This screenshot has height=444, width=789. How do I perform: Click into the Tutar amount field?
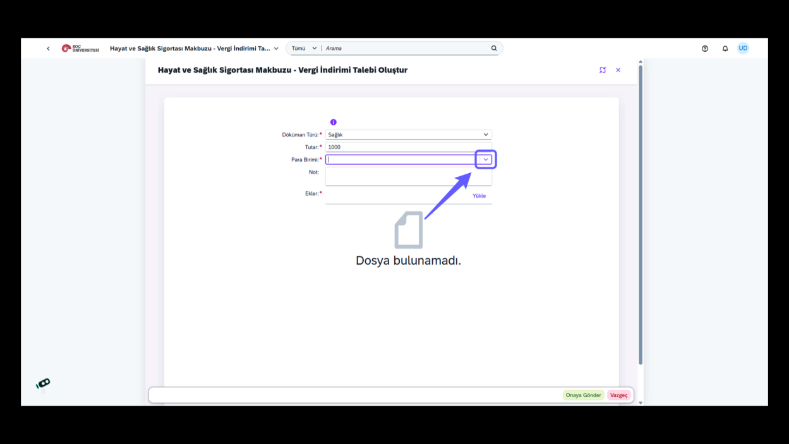coord(409,147)
